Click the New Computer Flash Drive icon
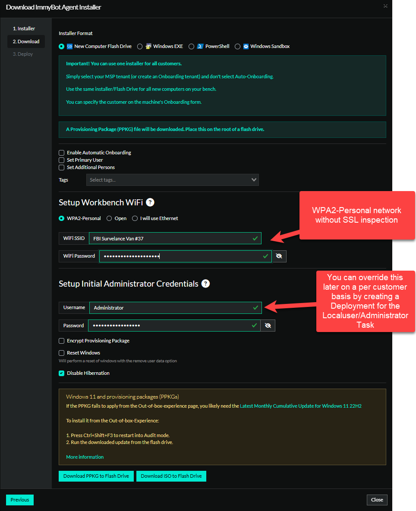 pyautogui.click(x=69, y=46)
